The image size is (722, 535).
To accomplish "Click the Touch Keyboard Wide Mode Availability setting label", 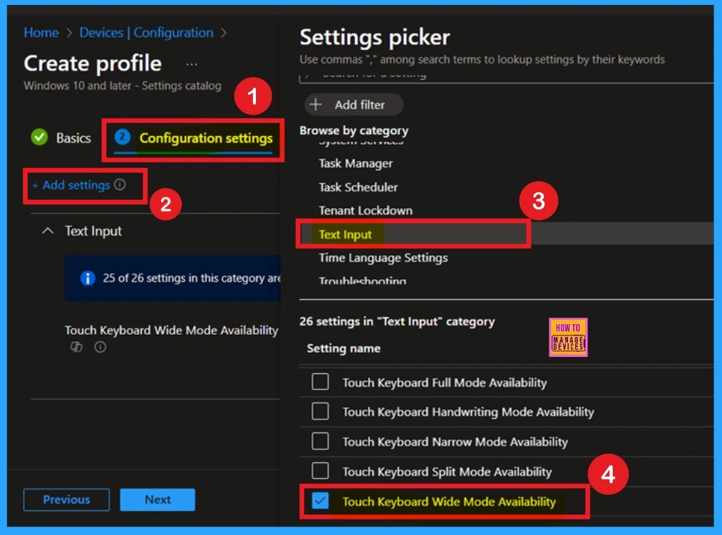I will (171, 331).
